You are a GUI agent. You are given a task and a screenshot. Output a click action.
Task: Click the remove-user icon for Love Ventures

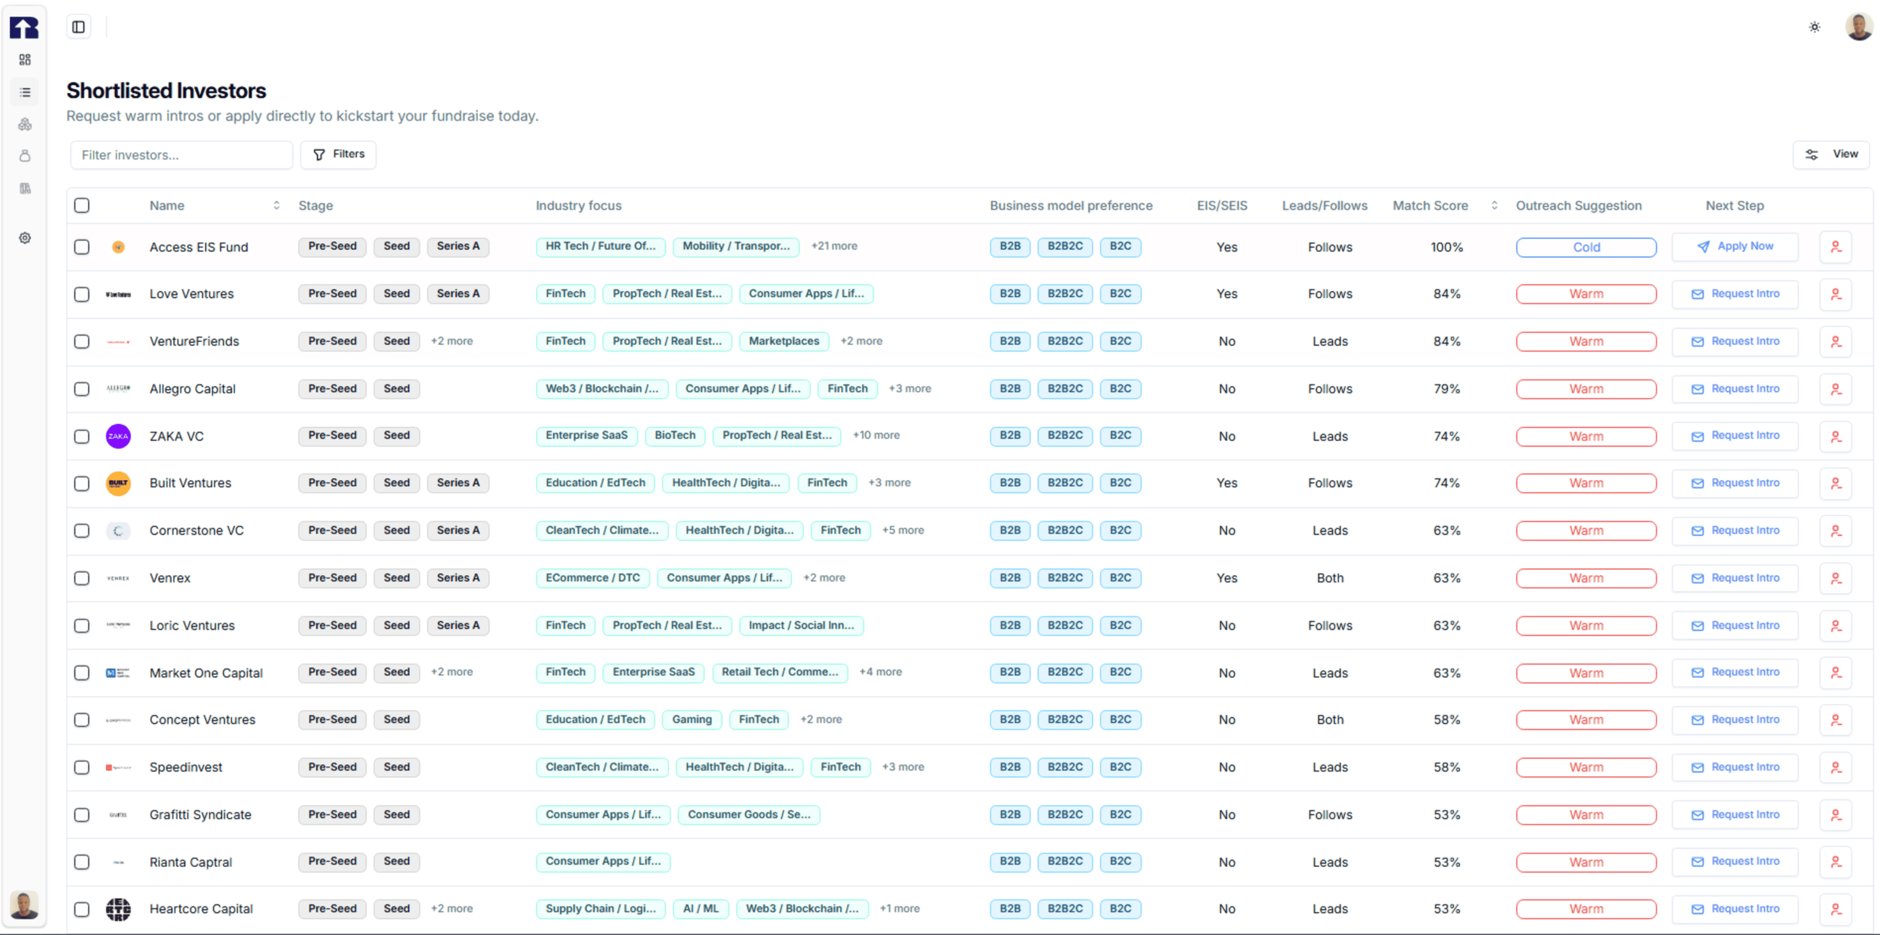1835,294
